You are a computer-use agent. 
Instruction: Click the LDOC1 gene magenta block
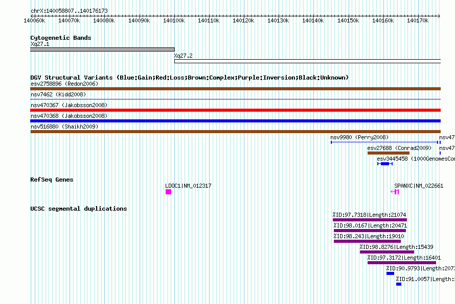point(168,192)
